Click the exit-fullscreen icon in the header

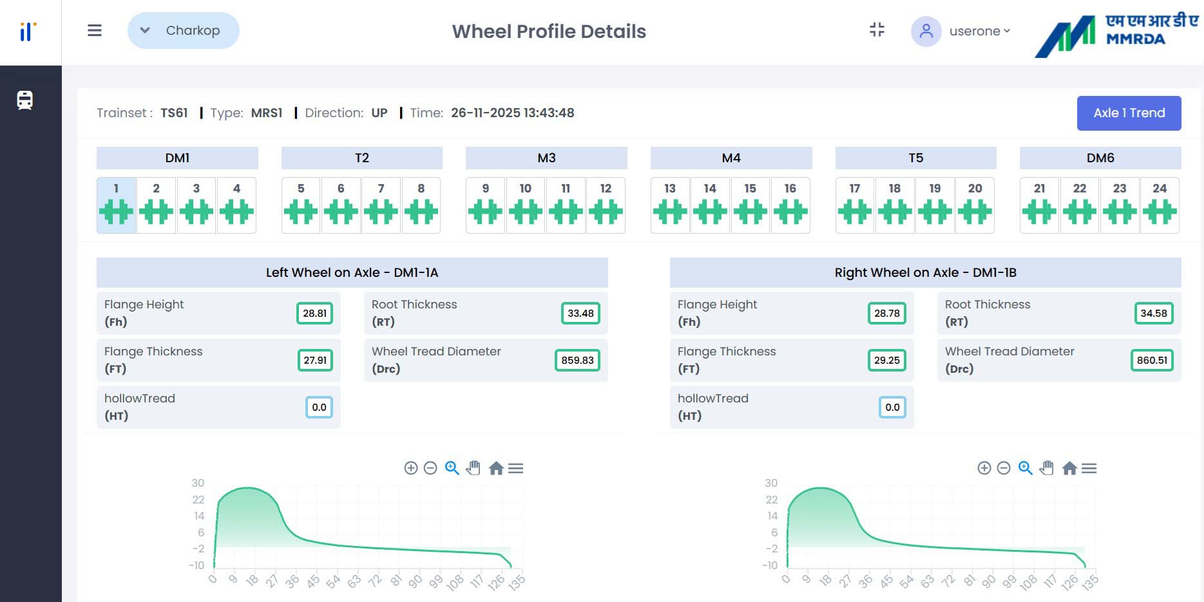click(x=877, y=30)
